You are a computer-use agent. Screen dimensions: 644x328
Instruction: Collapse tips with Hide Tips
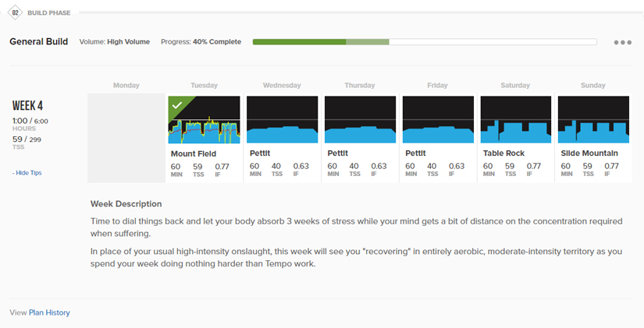coord(27,173)
